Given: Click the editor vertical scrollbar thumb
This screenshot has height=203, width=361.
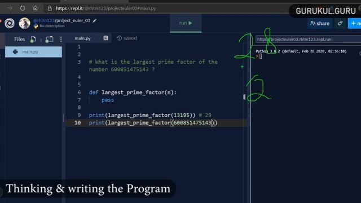Looking at the screenshot, I should click(x=244, y=97).
